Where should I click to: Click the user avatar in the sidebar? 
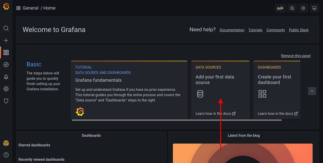6,143
